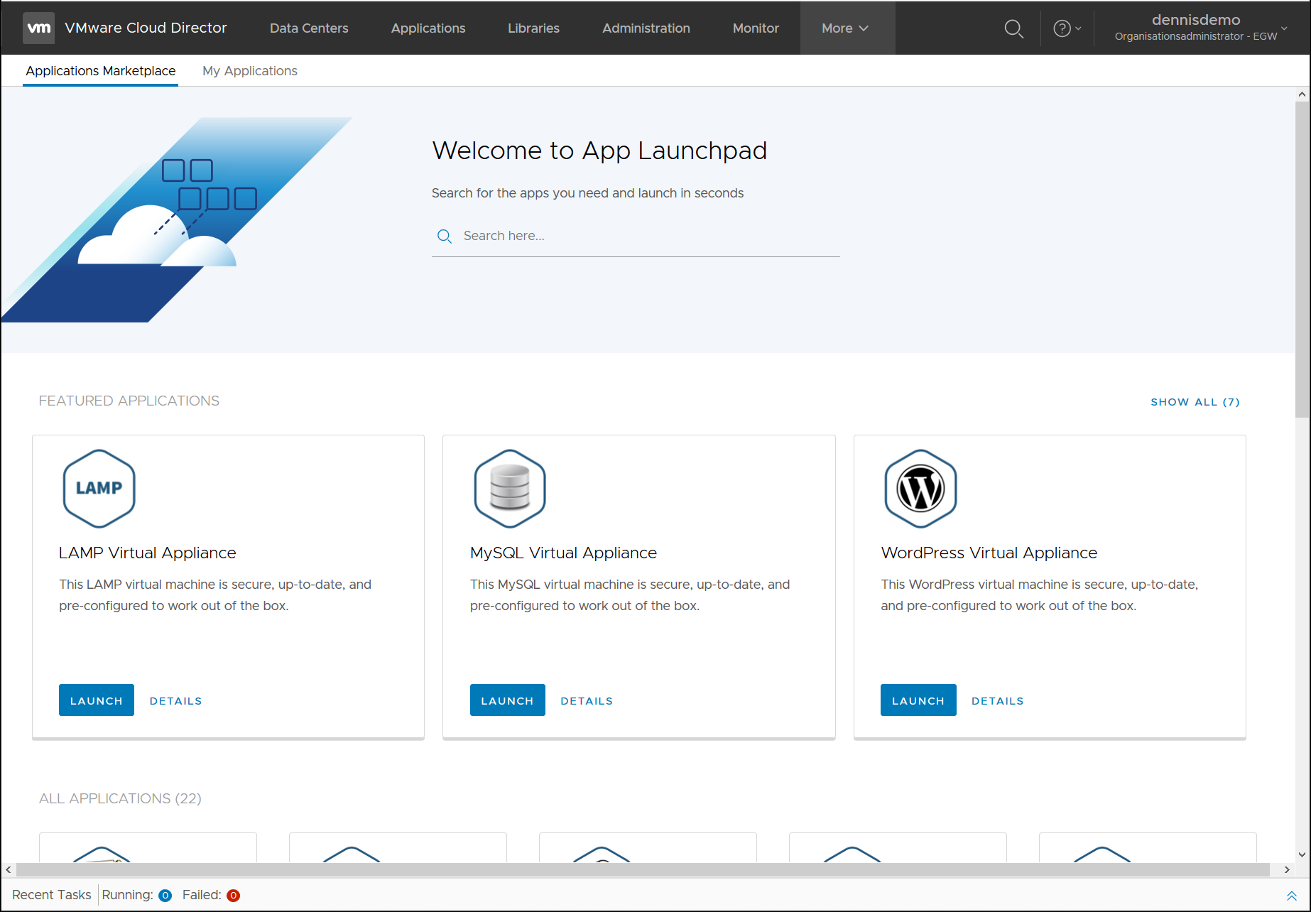
Task: Click the Running tasks count badge
Action: 165,896
